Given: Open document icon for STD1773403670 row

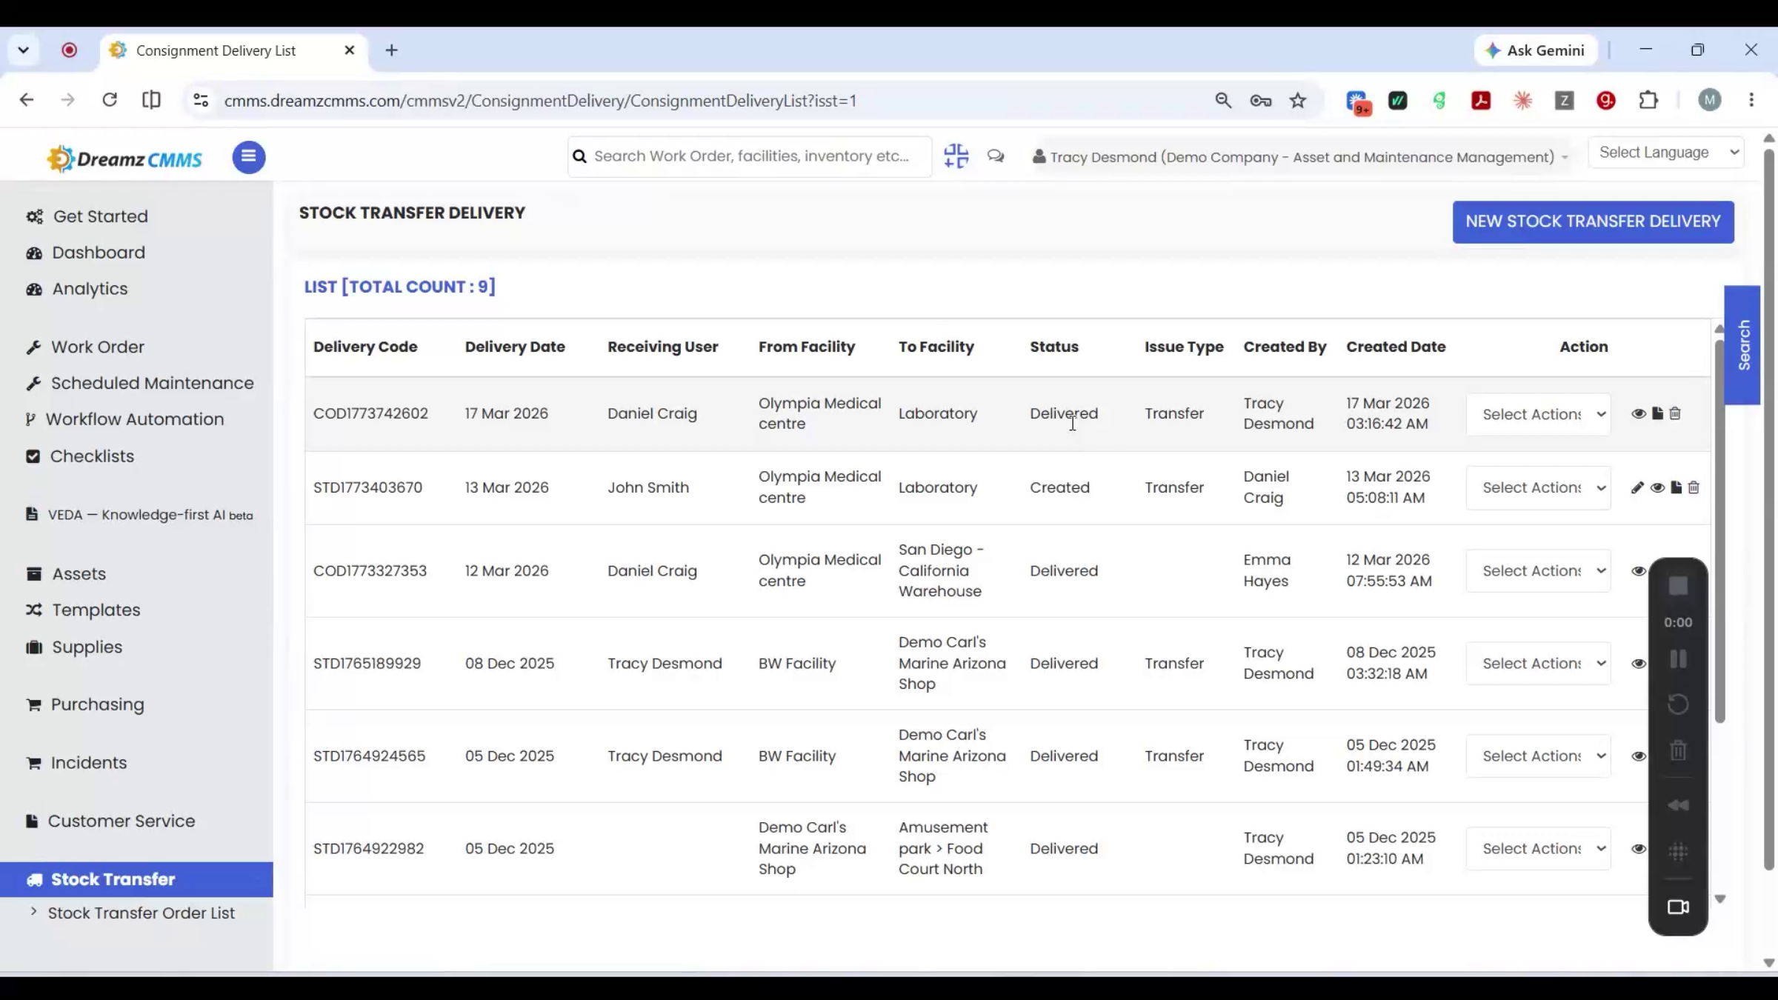Looking at the screenshot, I should coord(1676,487).
